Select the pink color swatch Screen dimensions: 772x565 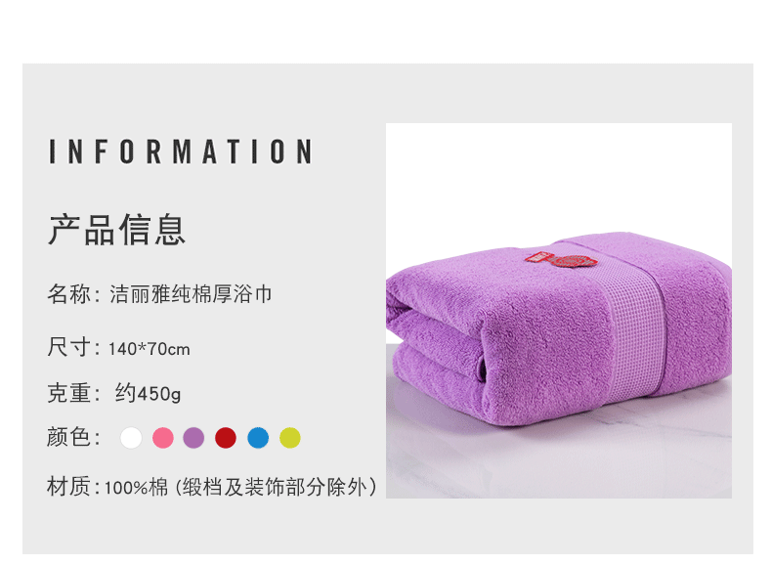tap(163, 438)
